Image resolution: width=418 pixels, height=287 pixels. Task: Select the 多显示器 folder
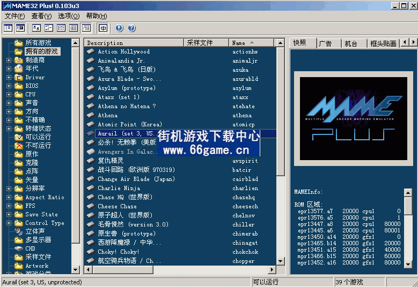click(38, 240)
